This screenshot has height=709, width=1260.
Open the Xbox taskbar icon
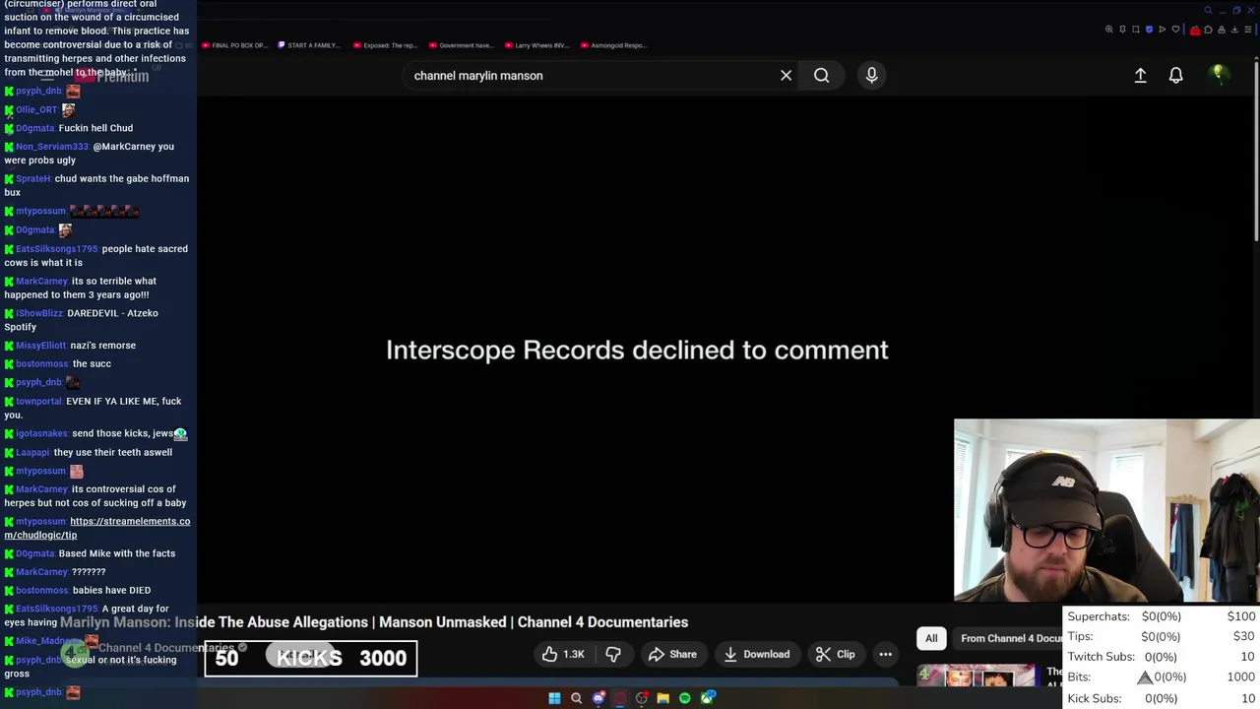pos(707,698)
